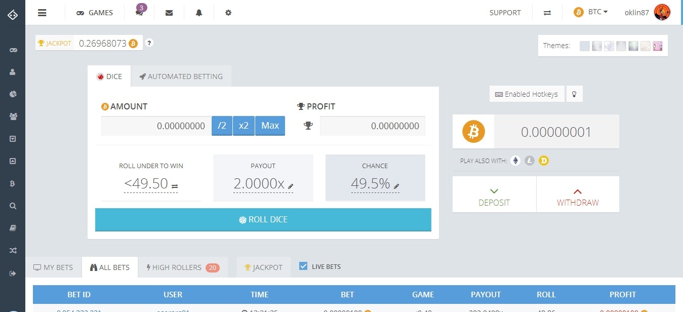Set the bet amount to Max
Image resolution: width=683 pixels, height=312 pixels.
pyautogui.click(x=270, y=126)
